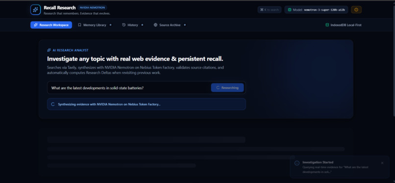The height and width of the screenshot is (183, 395).
Task: Click the sparkle icon in Research Workspace tab
Action: pos(36,25)
